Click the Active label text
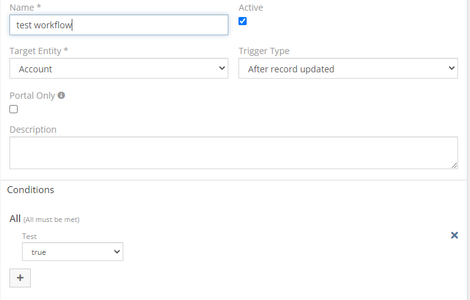 (x=250, y=8)
